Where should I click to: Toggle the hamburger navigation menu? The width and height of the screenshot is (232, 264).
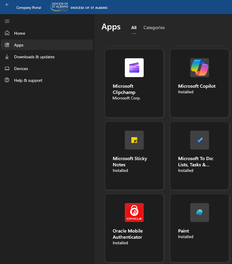(x=7, y=21)
